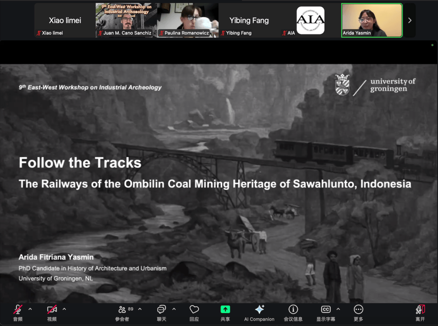Expand video options arrow beside 视频
The height and width of the screenshot is (326, 438).
coord(64,309)
